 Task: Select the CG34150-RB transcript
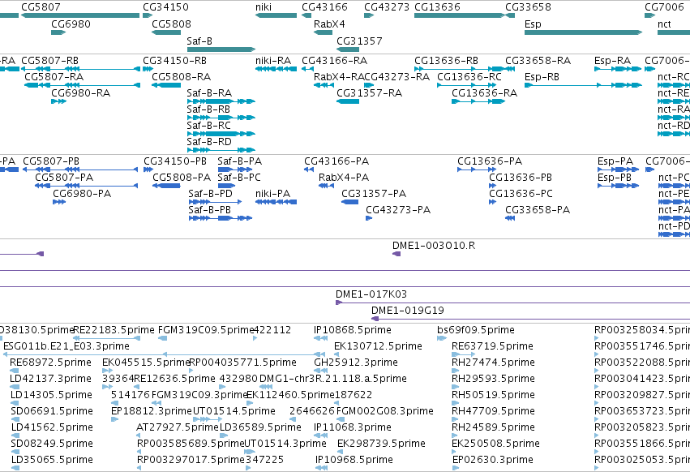pyautogui.click(x=148, y=69)
